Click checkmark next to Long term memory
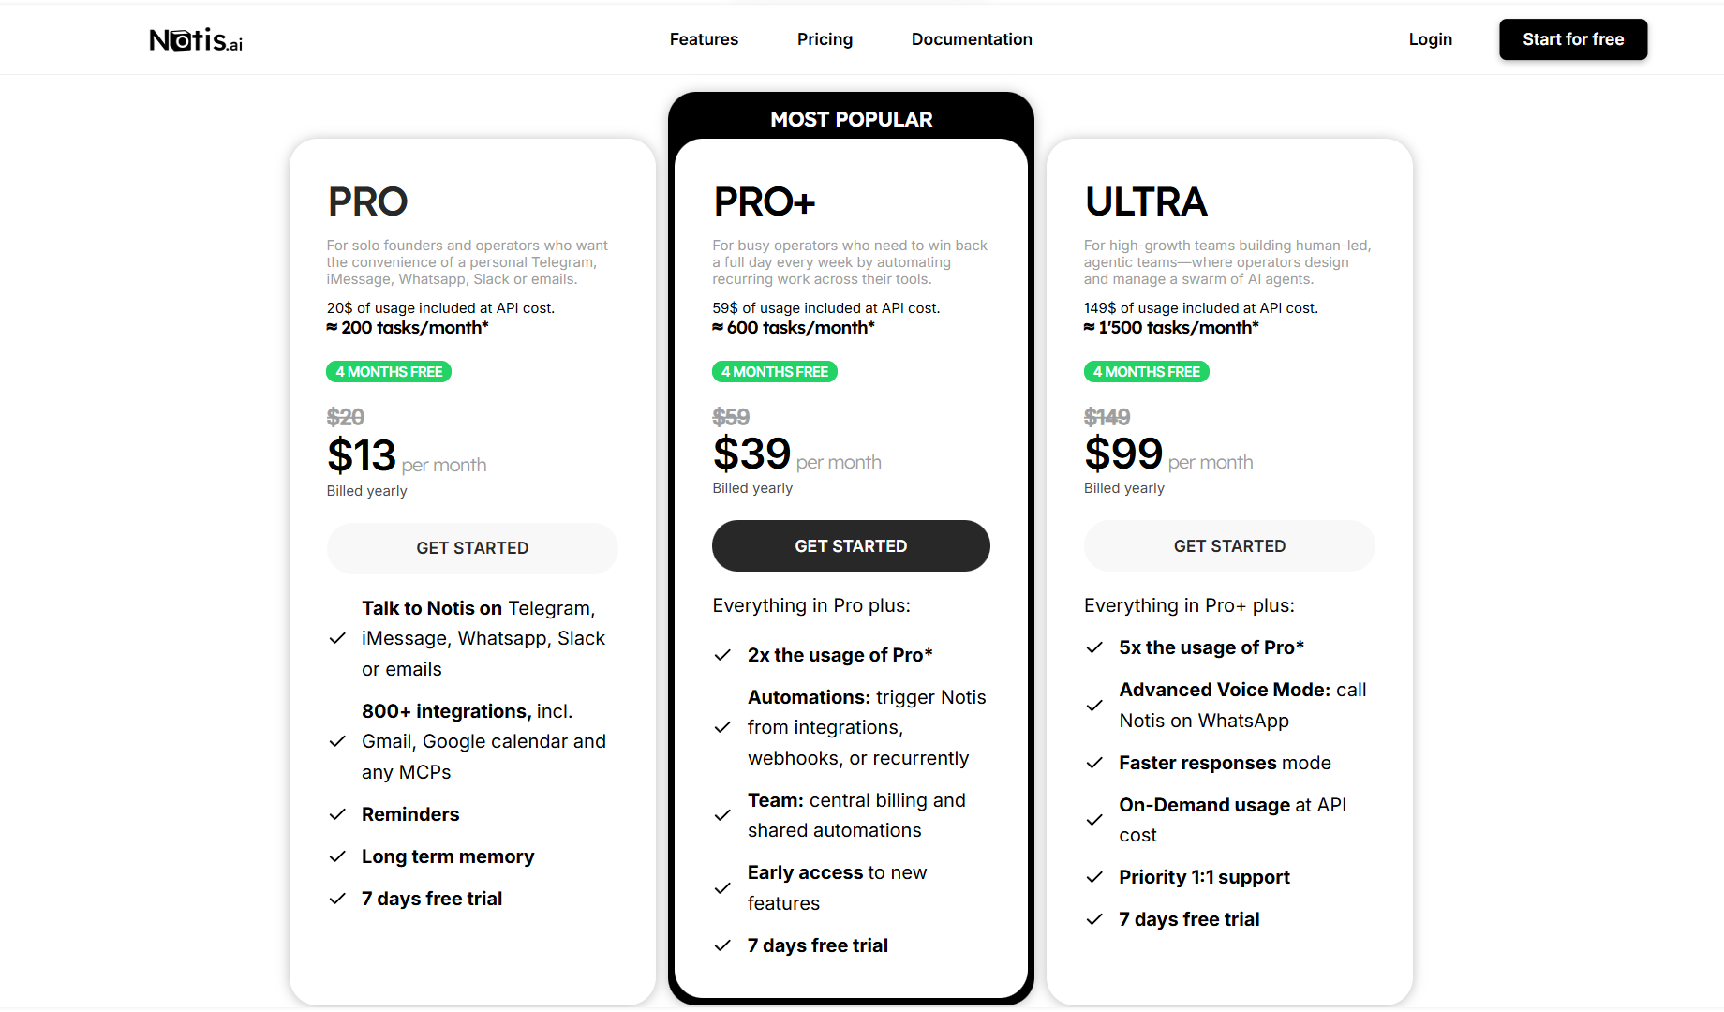The height and width of the screenshot is (1012, 1724). click(x=338, y=856)
